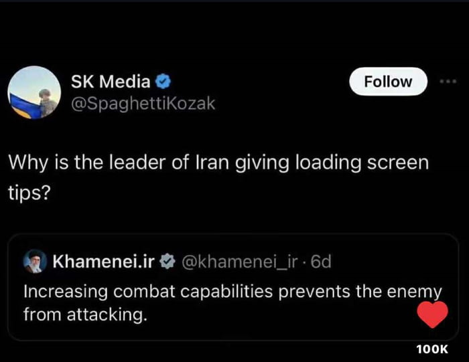Open Khamenei.ir's small avatar in quoted post
The image size is (469, 362).
(33, 262)
